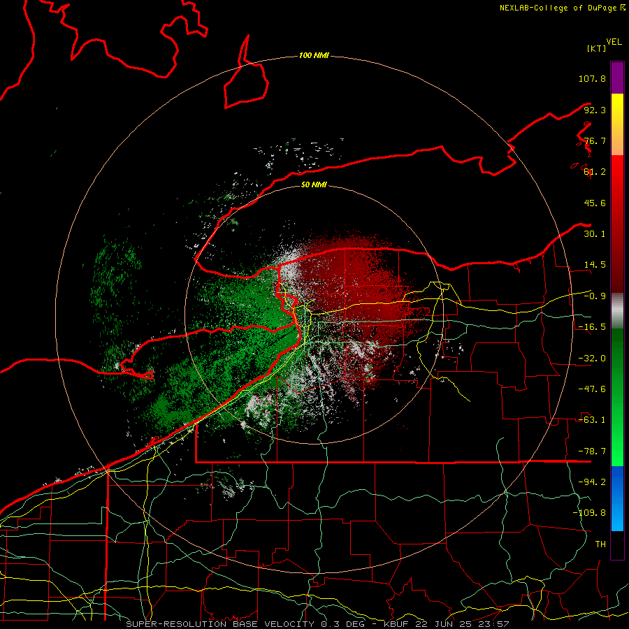Click the -94.2 scale value
Viewport: 629px width, 629px height.
click(x=592, y=482)
